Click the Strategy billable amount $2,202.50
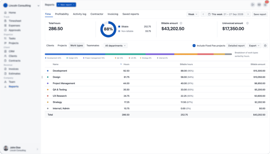270x154 pixels. (260, 102)
